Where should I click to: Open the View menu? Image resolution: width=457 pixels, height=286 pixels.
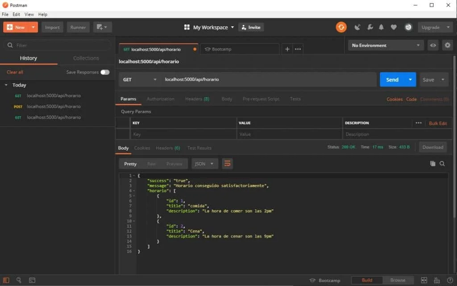point(29,14)
